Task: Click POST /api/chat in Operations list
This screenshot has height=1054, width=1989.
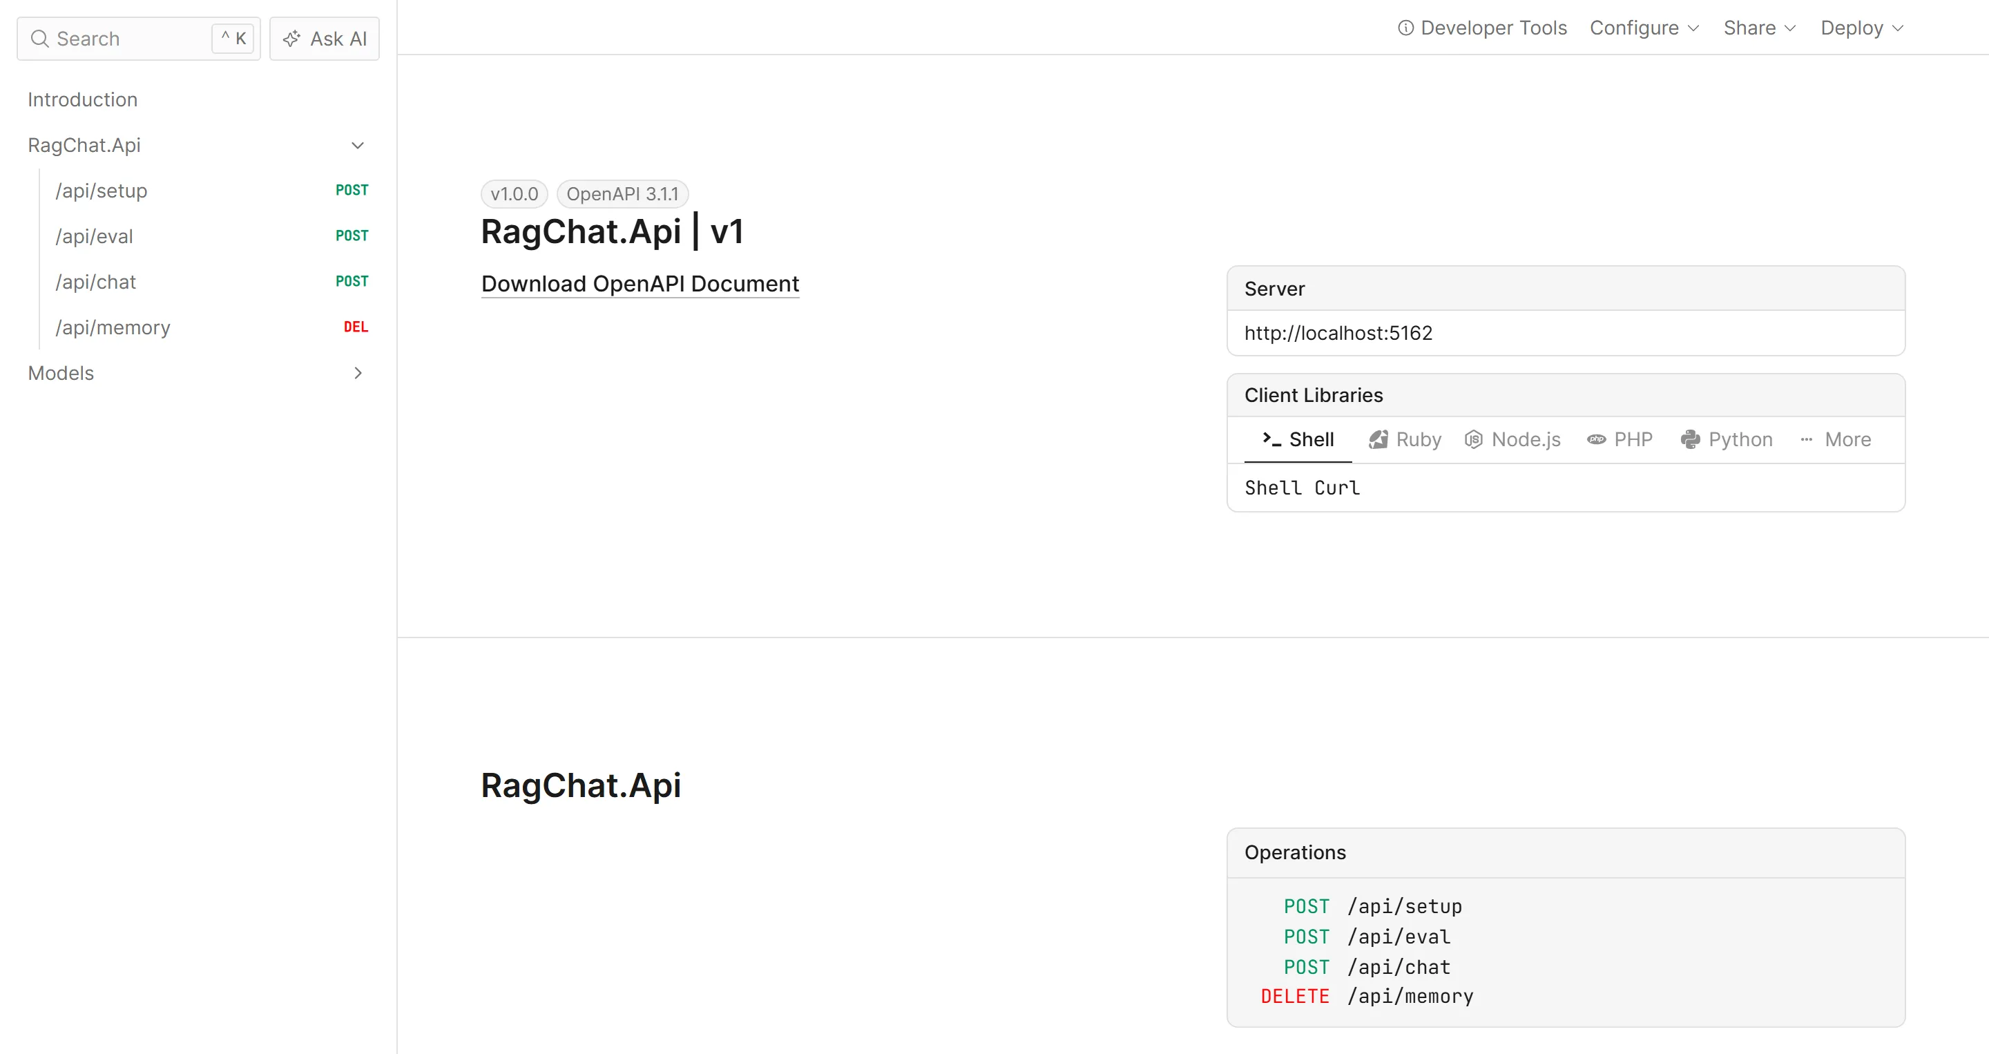Action: tap(1367, 967)
